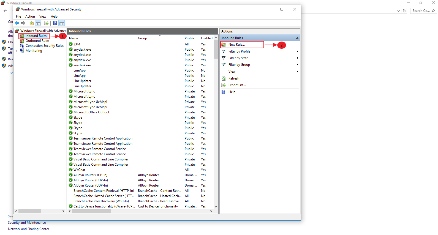
Task: Click the rules list scroll-down arrow
Action: 216,207
